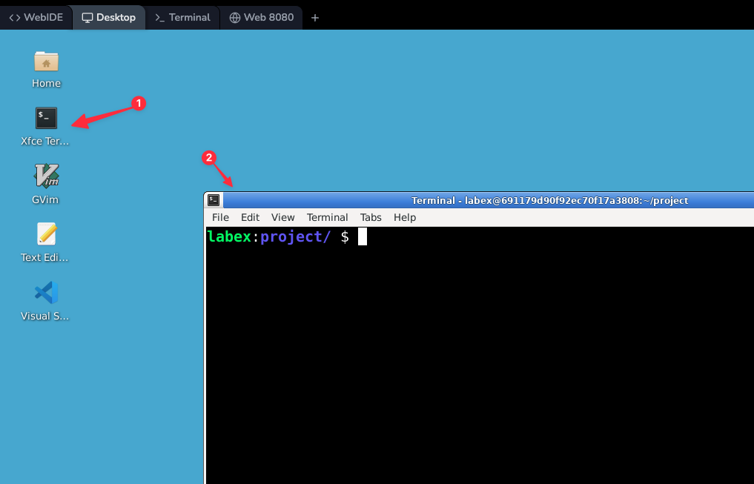Open the Xfce Terminal desktop icon
Screen dimensions: 754x484
pyautogui.click(x=45, y=118)
